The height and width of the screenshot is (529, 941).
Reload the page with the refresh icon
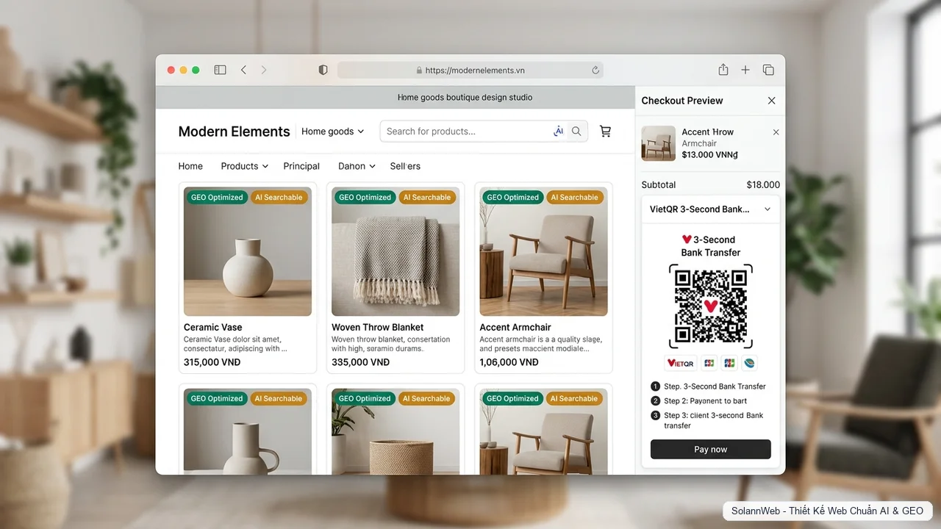click(x=595, y=71)
